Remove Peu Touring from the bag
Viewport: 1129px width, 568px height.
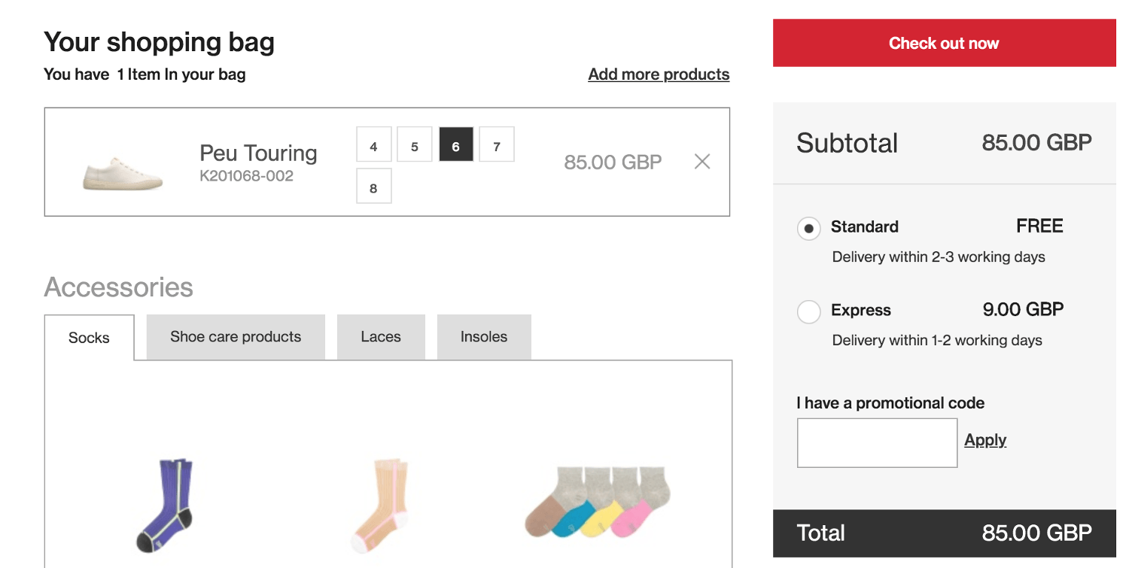[701, 162]
